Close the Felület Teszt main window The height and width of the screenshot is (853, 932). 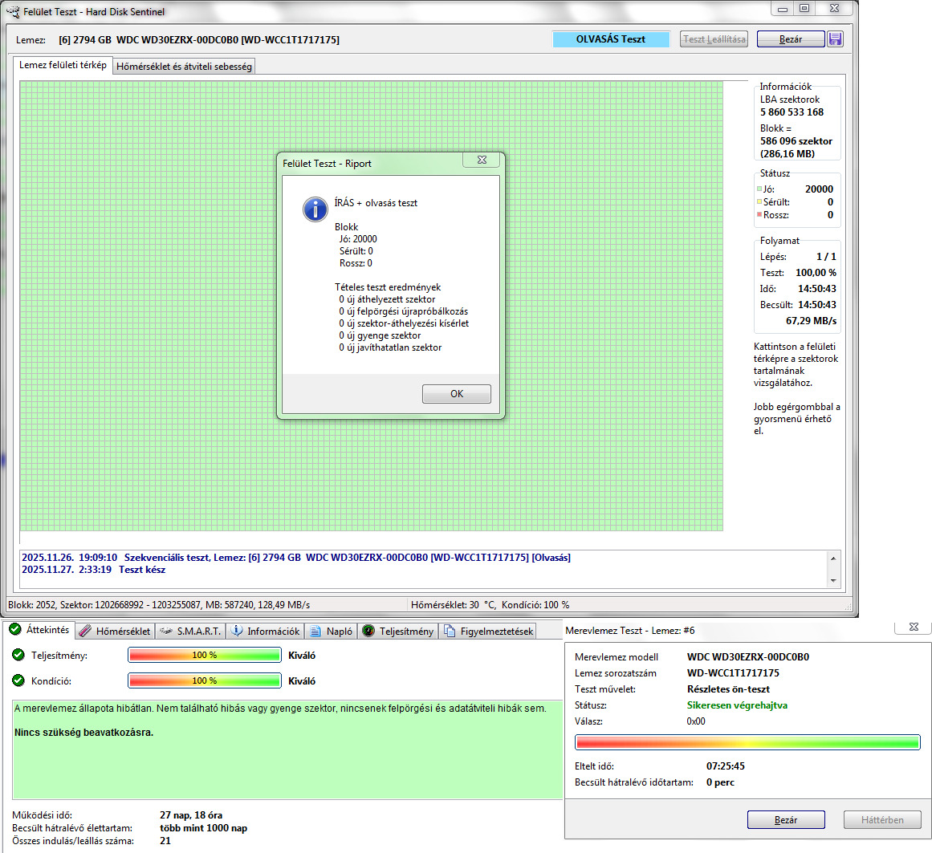(835, 8)
